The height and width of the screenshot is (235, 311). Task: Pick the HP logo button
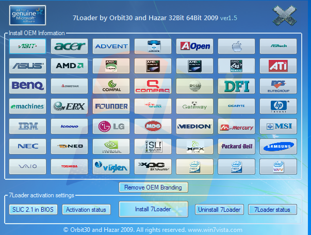click(x=279, y=106)
